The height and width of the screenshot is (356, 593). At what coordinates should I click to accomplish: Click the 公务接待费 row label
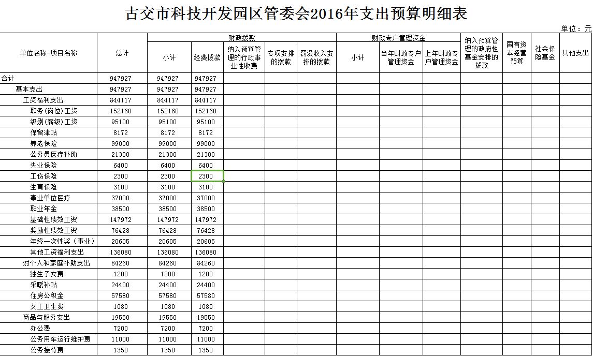pos(47,350)
